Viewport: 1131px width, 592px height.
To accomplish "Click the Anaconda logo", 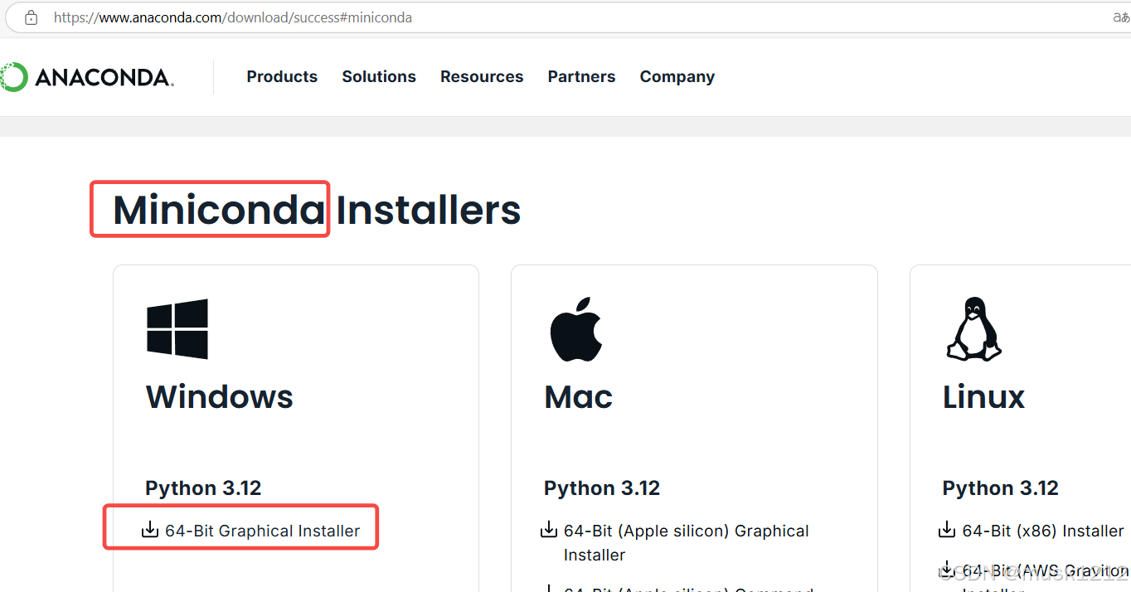I will [x=87, y=77].
